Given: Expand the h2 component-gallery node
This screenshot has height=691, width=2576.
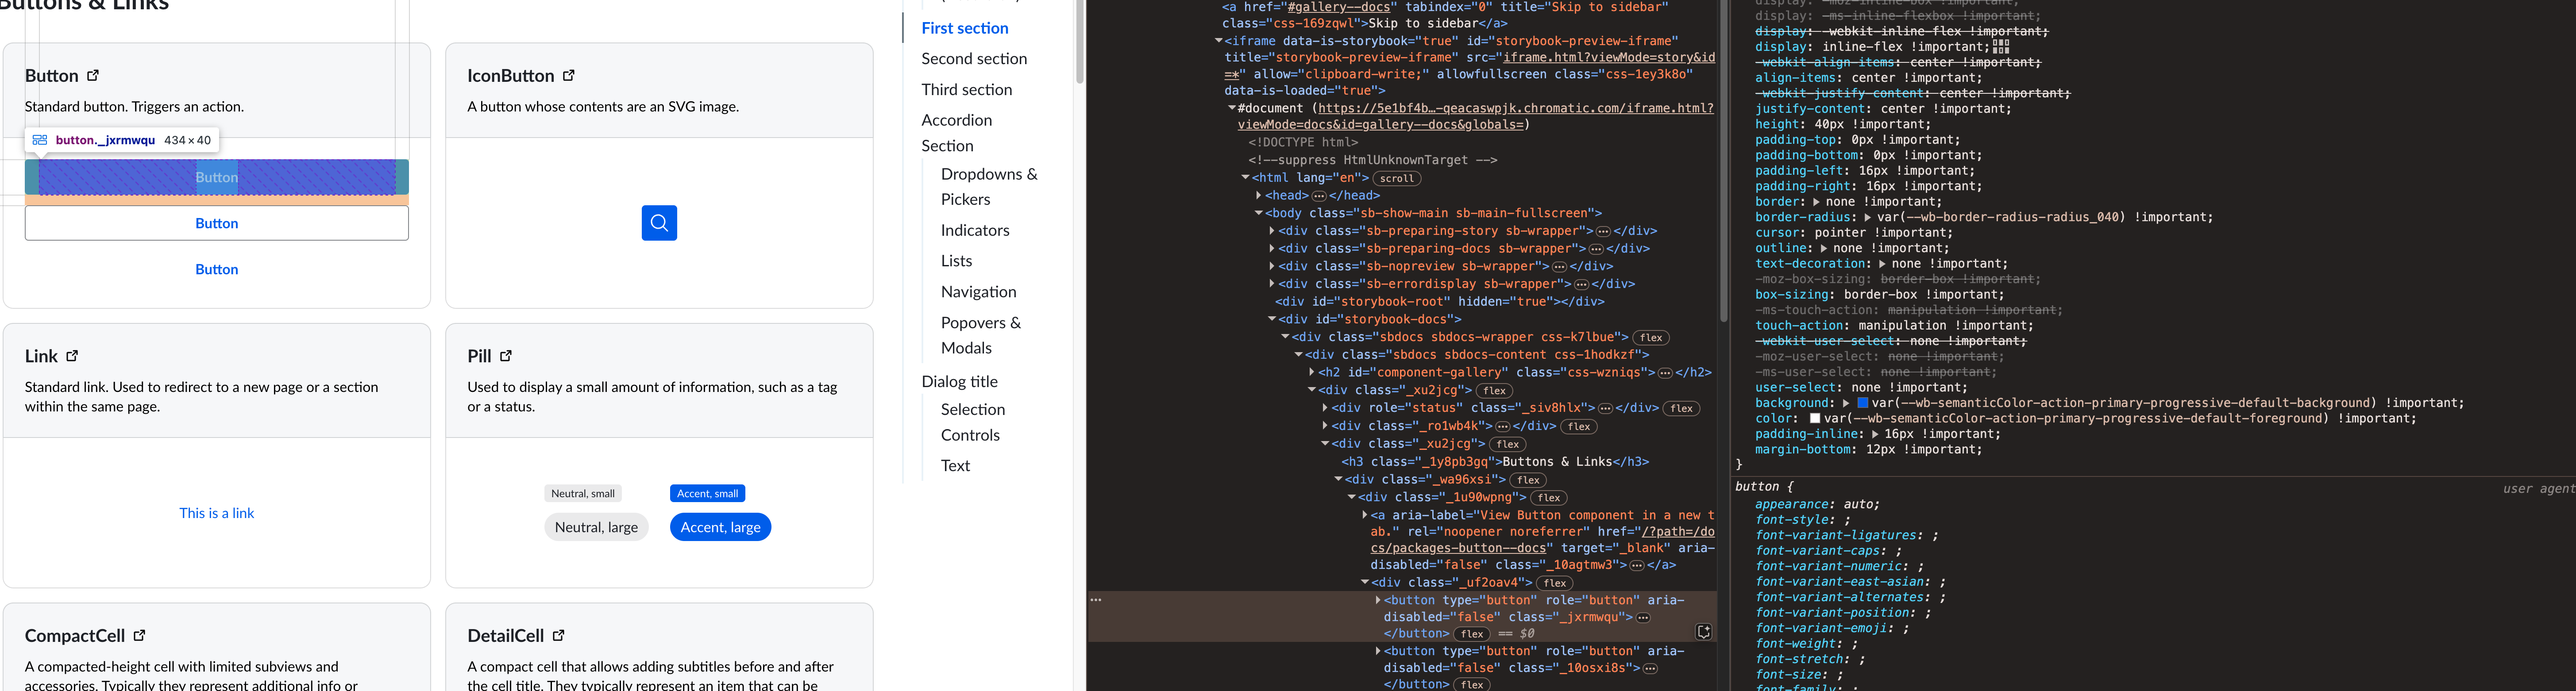Looking at the screenshot, I should [x=1312, y=372].
